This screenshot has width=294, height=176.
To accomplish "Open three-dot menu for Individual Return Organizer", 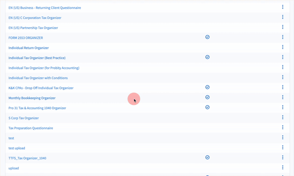I will point(283,47).
